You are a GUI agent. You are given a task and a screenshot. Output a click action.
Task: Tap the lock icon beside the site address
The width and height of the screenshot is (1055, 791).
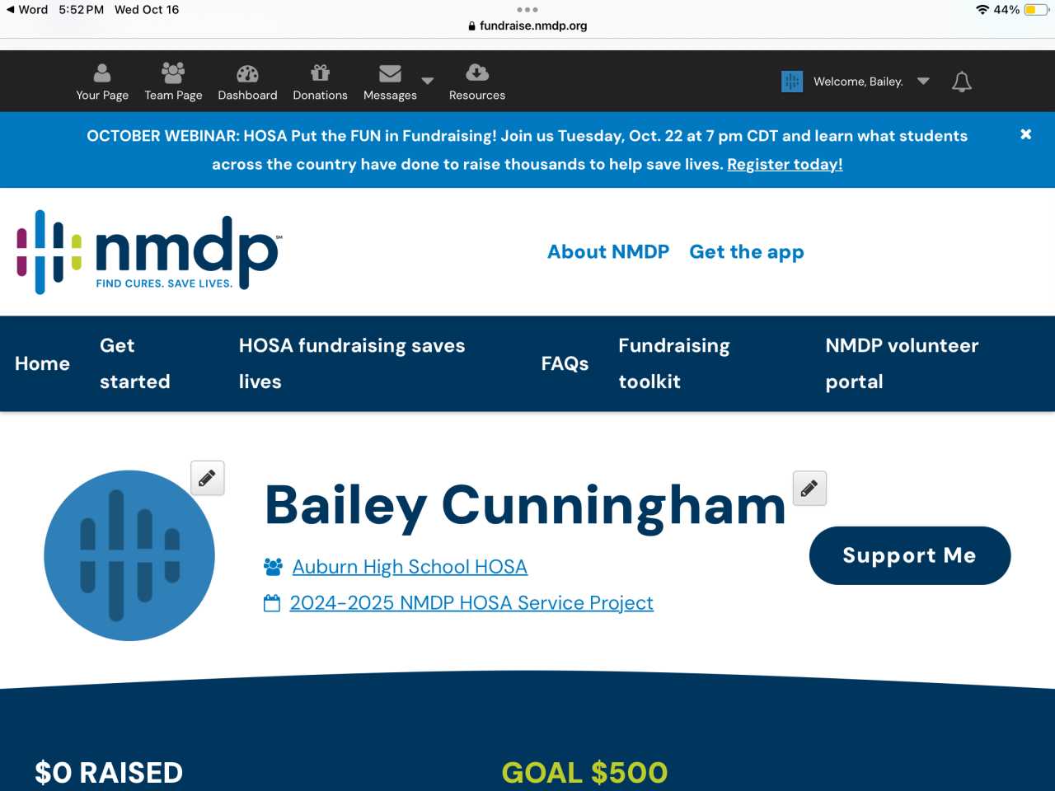pos(472,26)
